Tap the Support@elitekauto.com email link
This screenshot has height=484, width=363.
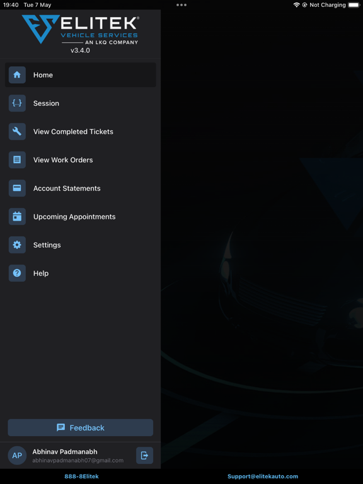[x=263, y=476]
